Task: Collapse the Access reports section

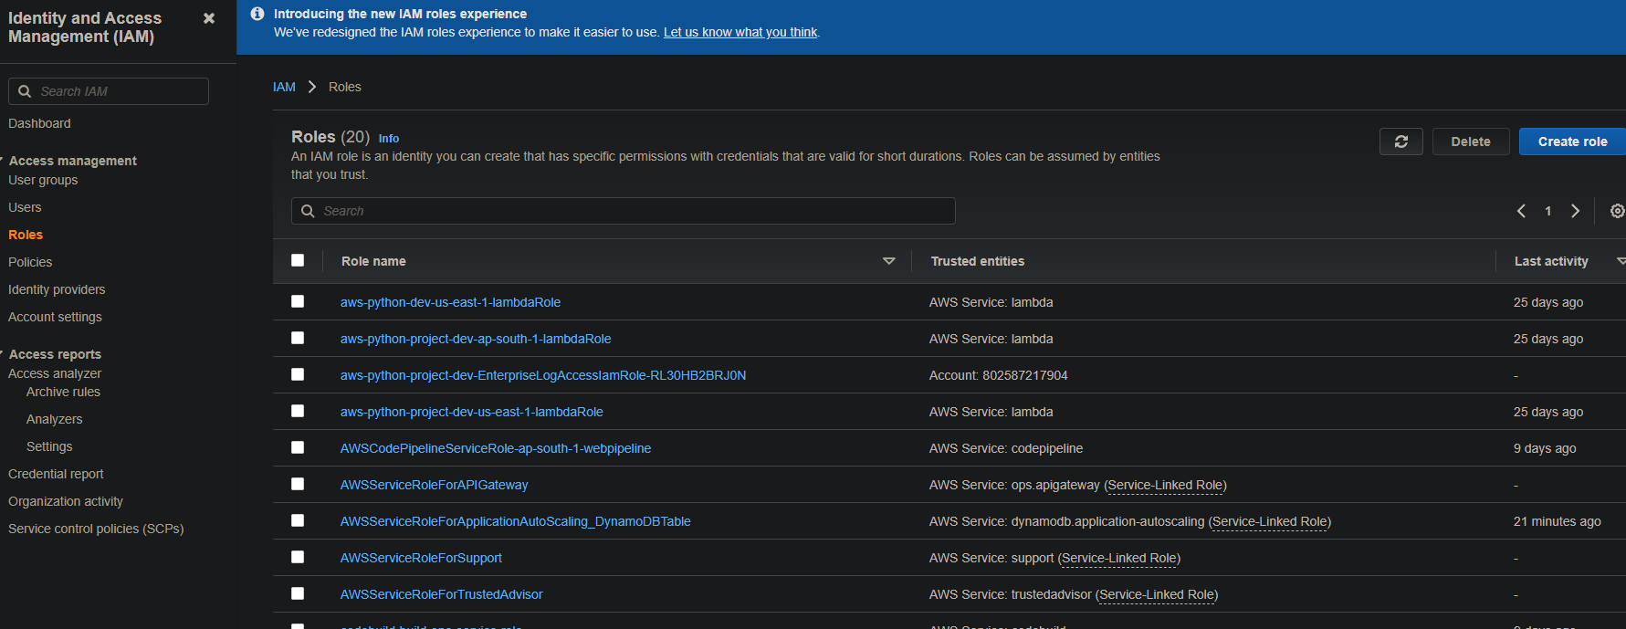Action: click(x=3, y=353)
